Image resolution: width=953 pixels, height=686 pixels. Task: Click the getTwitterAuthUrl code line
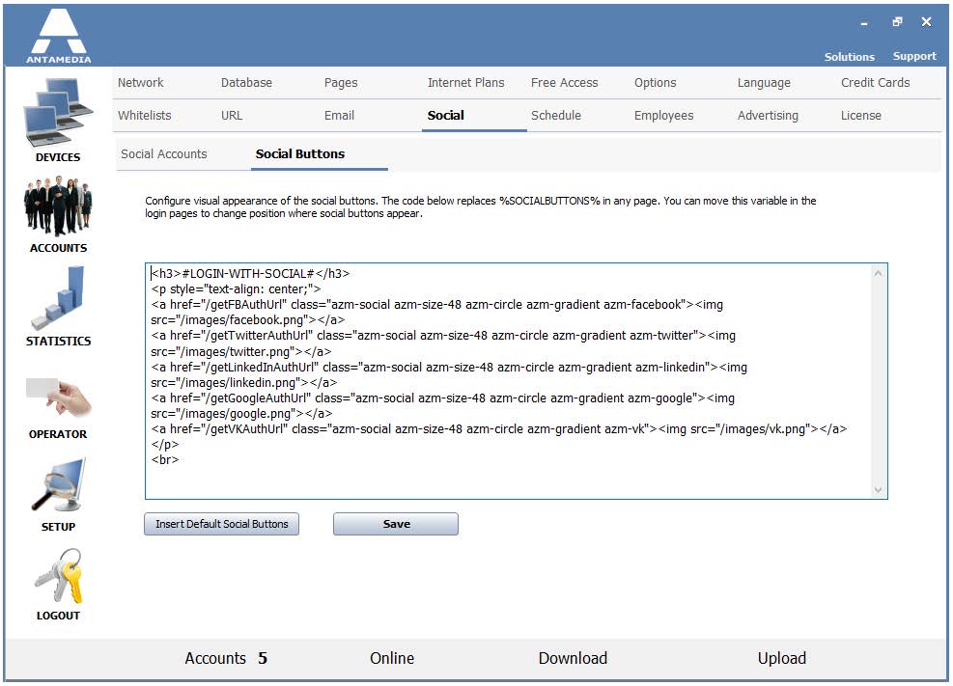[x=443, y=336]
